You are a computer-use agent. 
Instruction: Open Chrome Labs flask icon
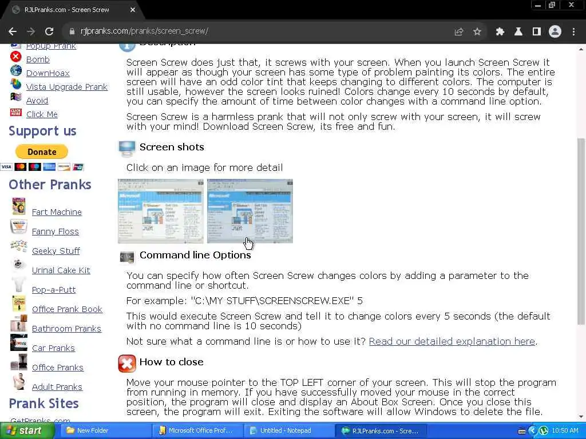point(518,32)
